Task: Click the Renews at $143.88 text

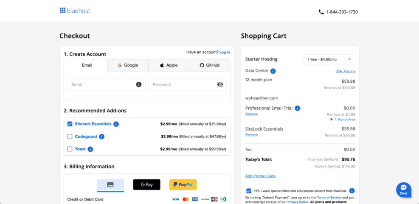Action: 339,88
